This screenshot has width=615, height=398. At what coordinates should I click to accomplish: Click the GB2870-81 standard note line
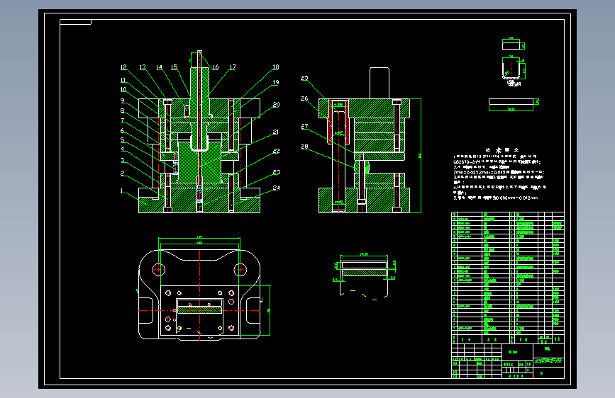coord(497,161)
